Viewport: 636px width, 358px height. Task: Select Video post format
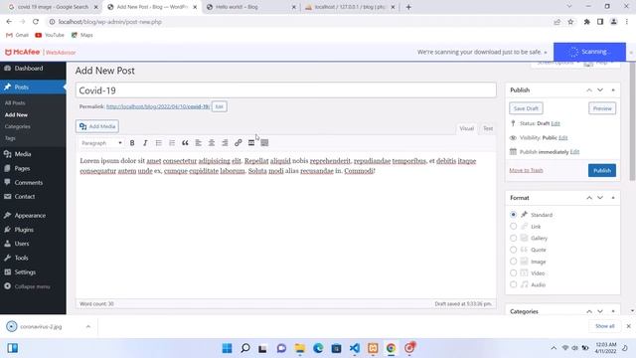point(513,272)
